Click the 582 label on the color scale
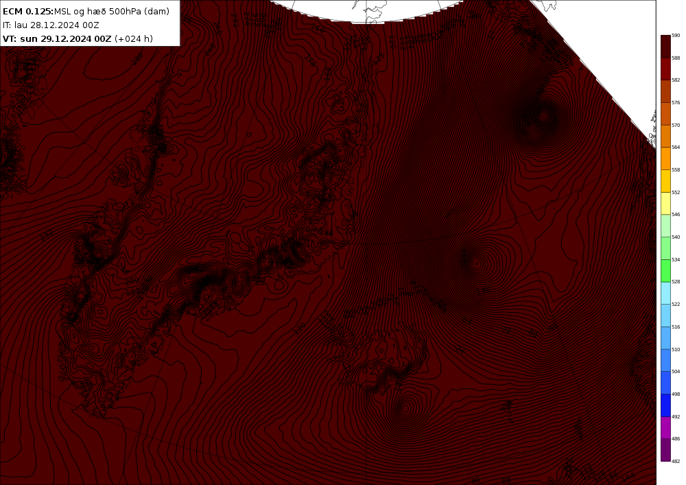 [676, 80]
